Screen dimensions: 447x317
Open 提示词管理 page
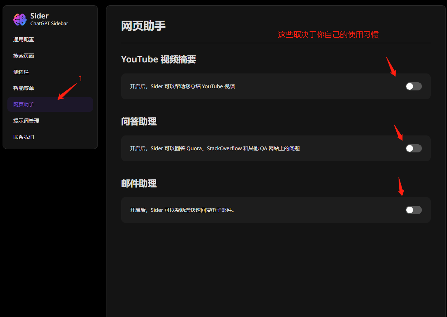(x=26, y=121)
